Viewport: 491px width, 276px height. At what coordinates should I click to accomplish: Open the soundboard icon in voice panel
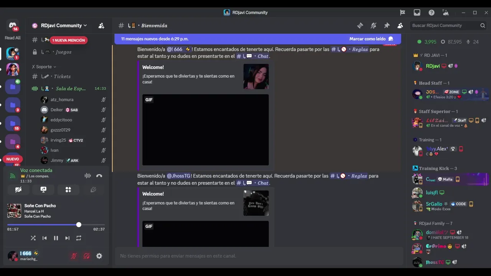[93, 189]
